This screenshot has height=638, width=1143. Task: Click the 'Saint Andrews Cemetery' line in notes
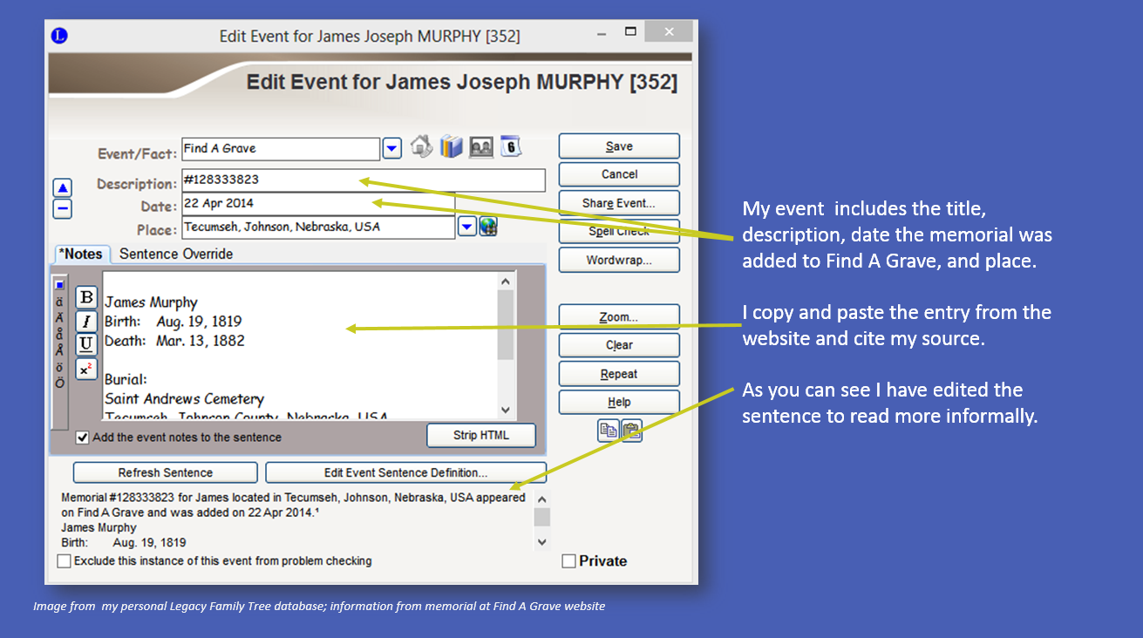184,398
